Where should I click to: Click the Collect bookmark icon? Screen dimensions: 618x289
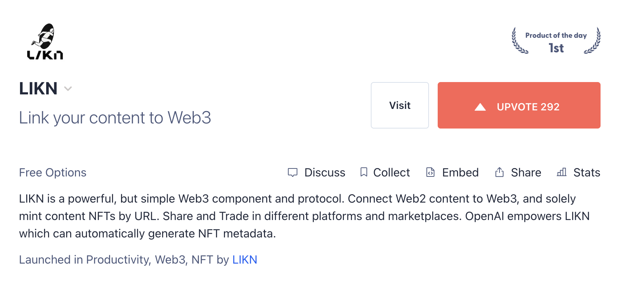pyautogui.click(x=364, y=172)
